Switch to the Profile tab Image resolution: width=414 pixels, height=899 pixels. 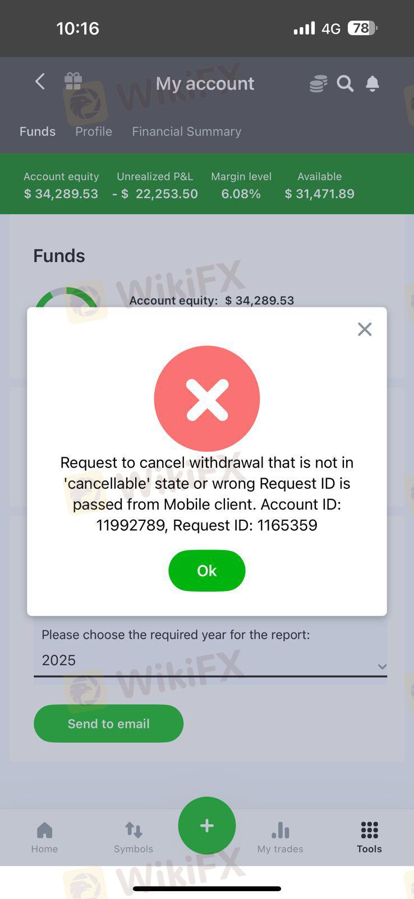[x=94, y=131]
